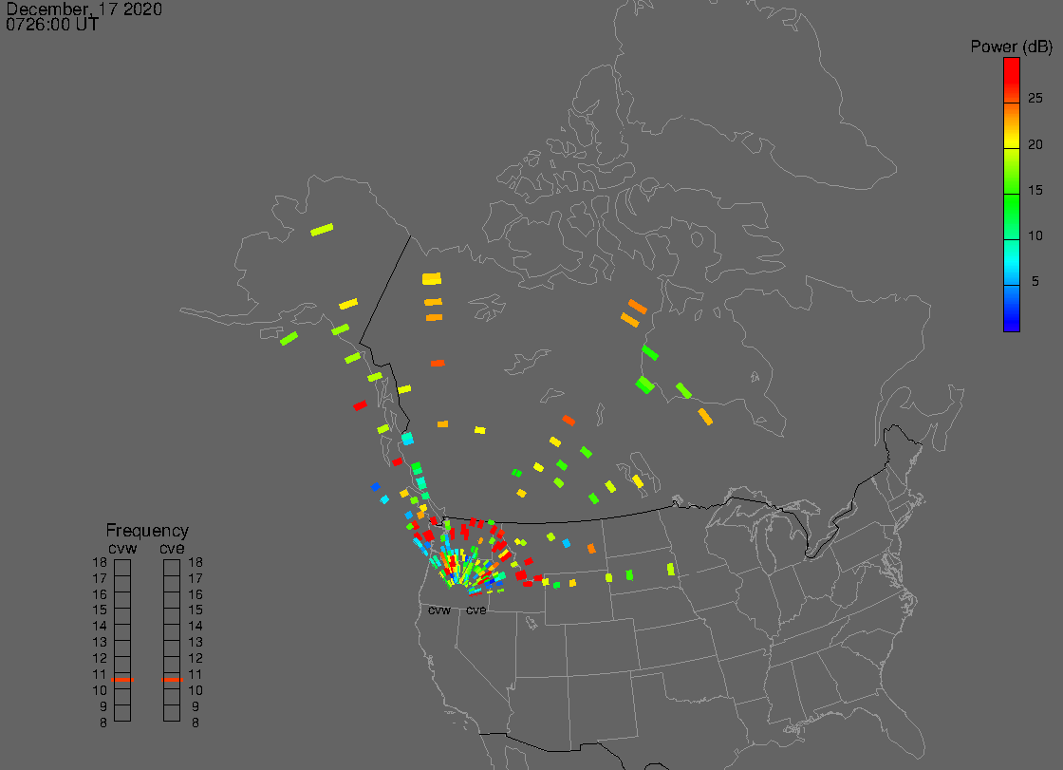The image size is (1063, 770).
Task: Click the 'Frequency' legend heading
Action: (147, 531)
